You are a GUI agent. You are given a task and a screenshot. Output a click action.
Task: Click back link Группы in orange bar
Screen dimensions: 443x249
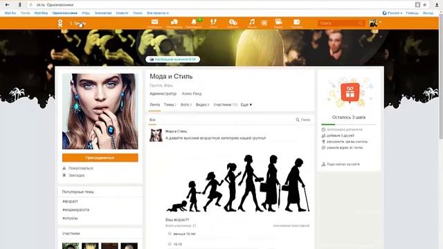tap(78, 23)
